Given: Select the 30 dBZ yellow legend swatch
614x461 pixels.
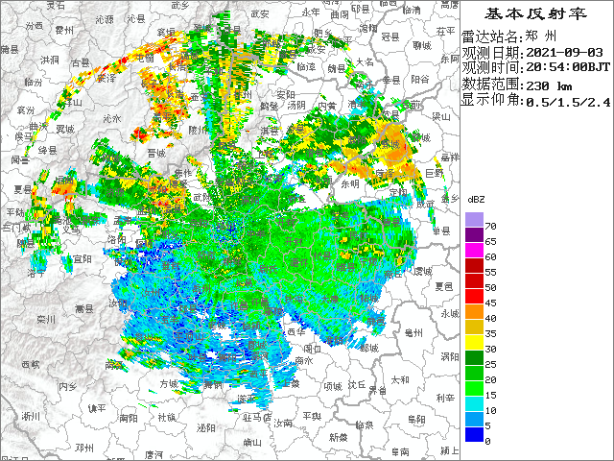Looking at the screenshot, I should point(474,343).
